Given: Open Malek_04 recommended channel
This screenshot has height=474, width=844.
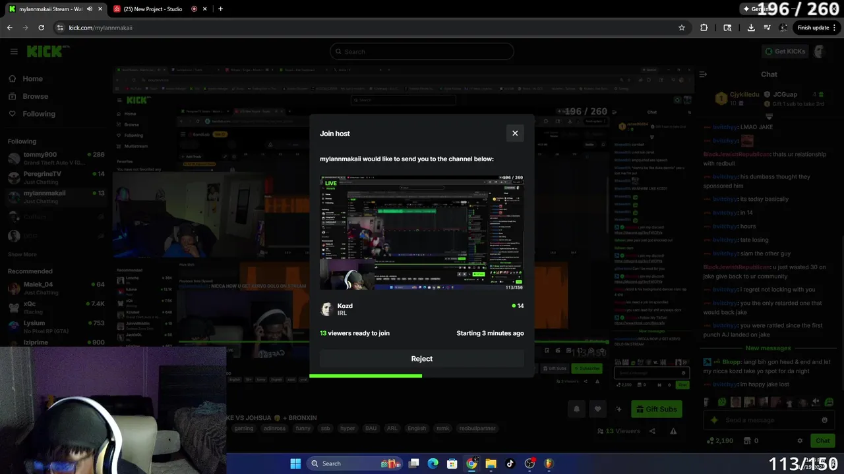Looking at the screenshot, I should coord(56,288).
